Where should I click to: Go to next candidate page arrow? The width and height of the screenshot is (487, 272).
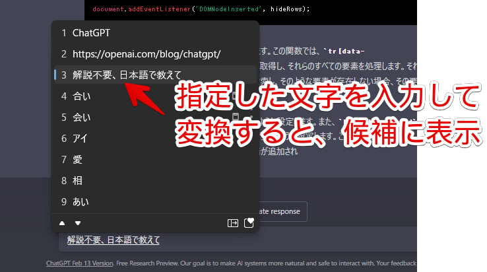click(x=78, y=223)
